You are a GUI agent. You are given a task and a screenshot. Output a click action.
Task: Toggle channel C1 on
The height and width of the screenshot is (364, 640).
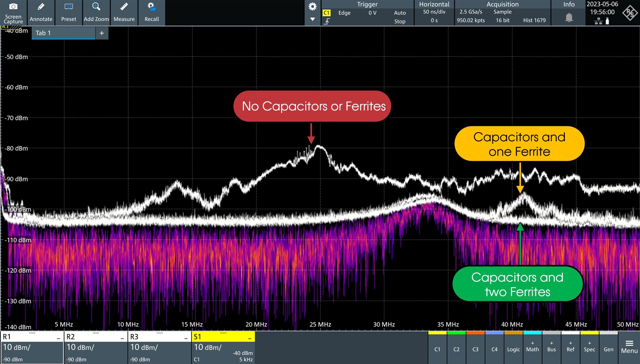(437, 348)
